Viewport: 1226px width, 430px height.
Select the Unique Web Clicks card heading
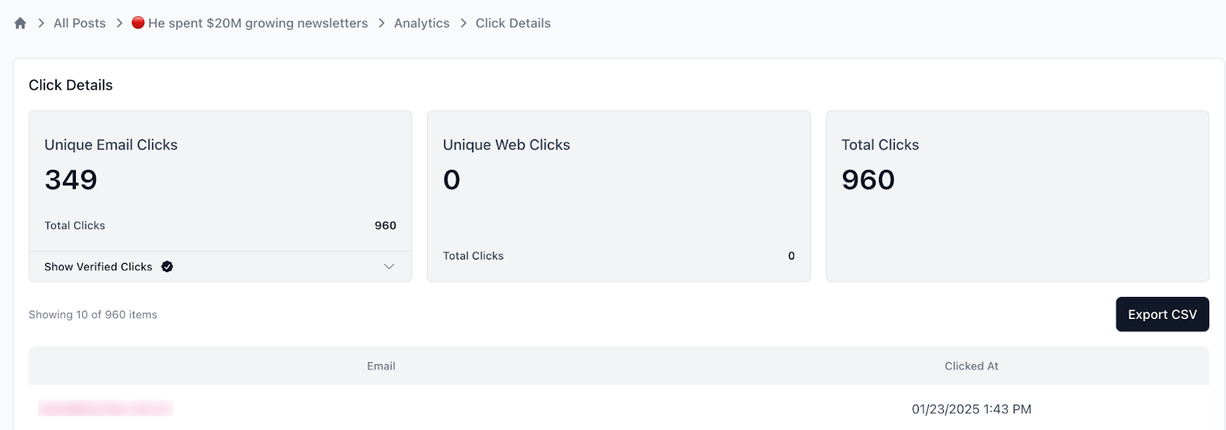click(x=506, y=145)
